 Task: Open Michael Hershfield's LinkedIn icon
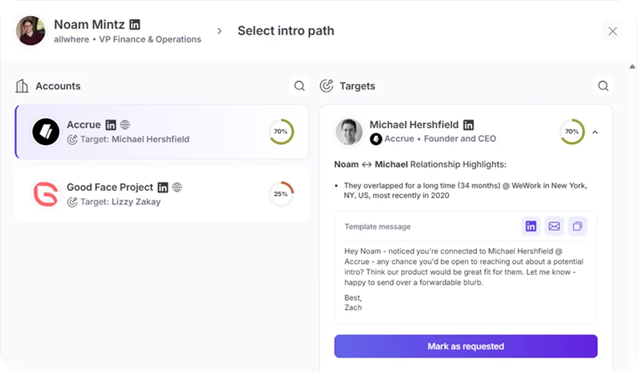pos(469,125)
